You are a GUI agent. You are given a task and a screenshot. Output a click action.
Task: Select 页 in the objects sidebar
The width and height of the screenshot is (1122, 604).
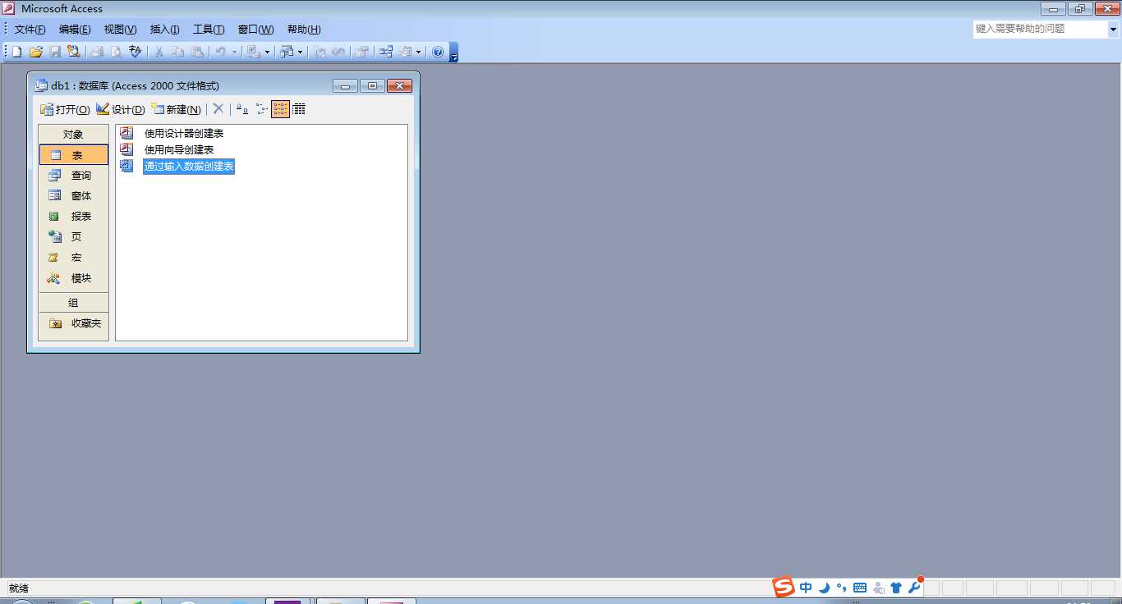point(74,236)
